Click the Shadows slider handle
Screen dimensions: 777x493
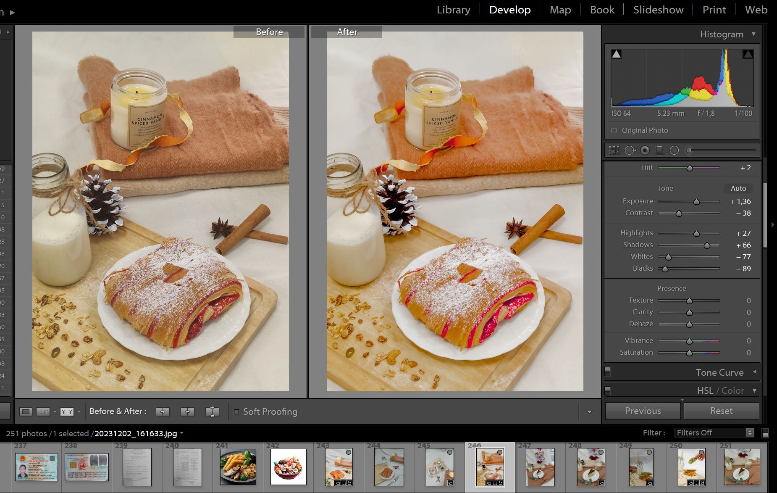[707, 245]
